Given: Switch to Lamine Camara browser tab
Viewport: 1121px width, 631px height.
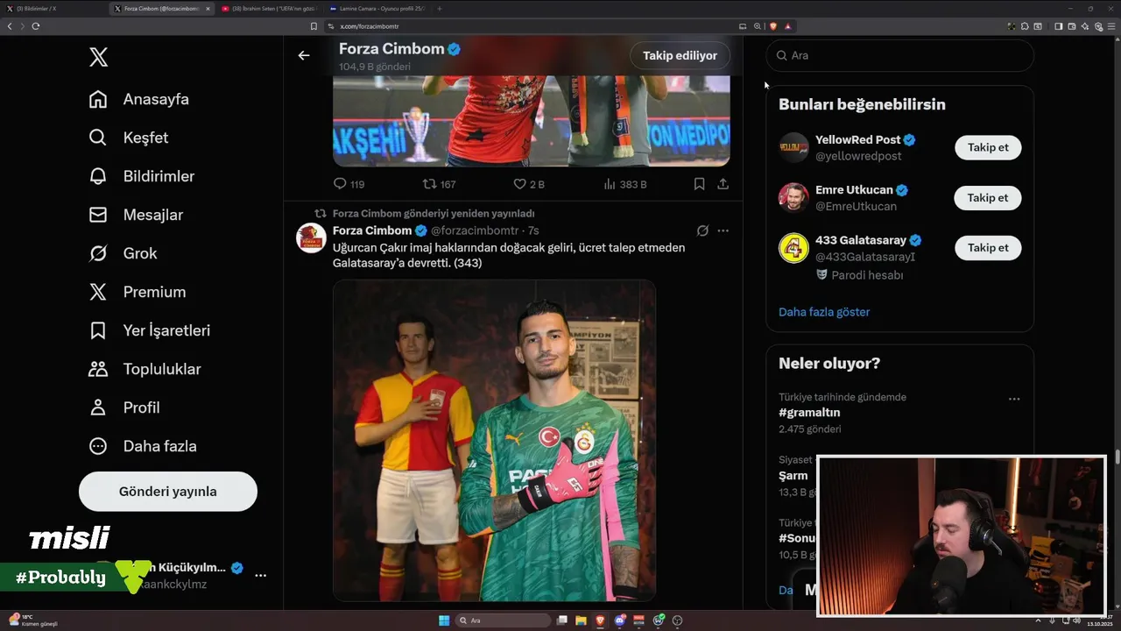Looking at the screenshot, I should click(377, 9).
